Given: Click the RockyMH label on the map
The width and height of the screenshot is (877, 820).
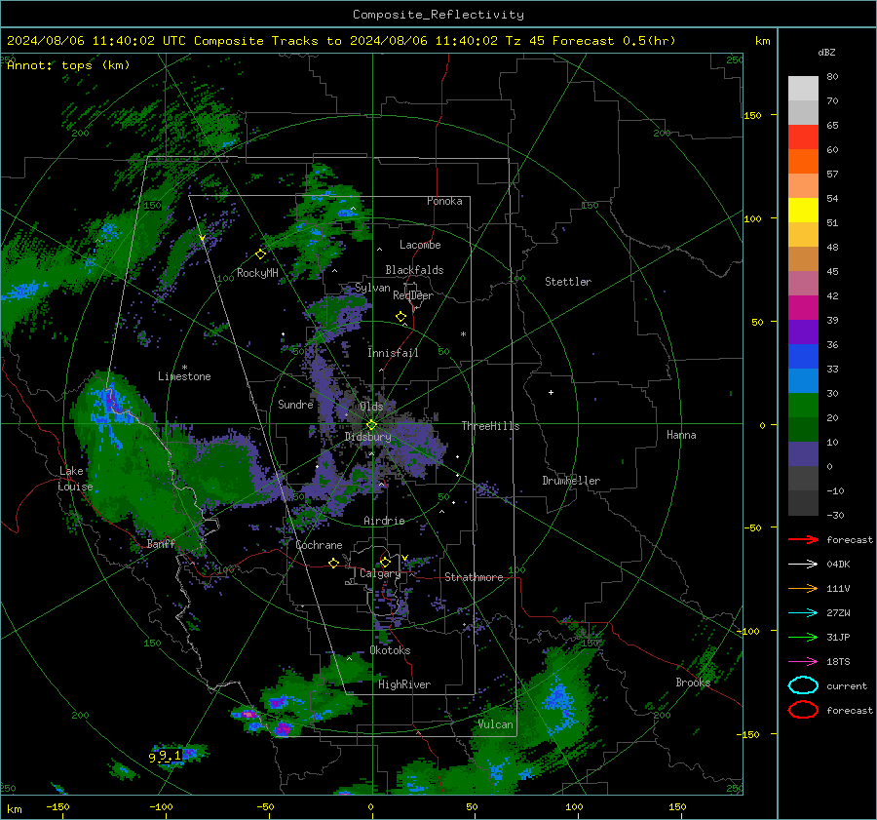Looking at the screenshot, I should [x=257, y=273].
